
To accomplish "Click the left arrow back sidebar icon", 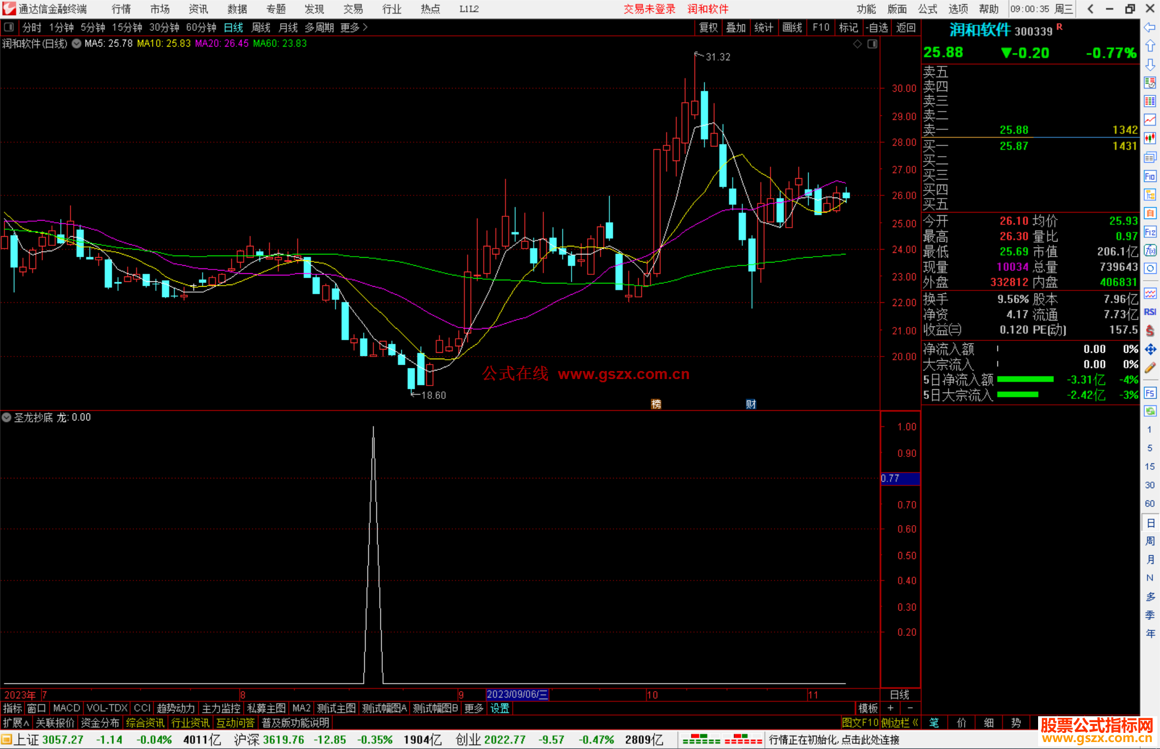I will (x=1150, y=27).
